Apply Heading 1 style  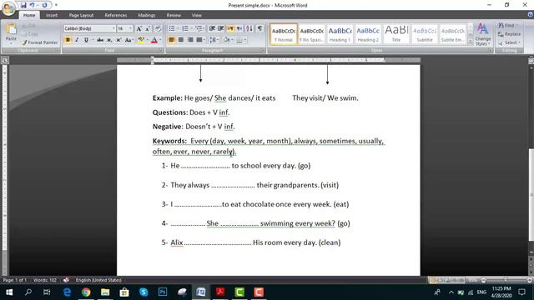point(340,34)
